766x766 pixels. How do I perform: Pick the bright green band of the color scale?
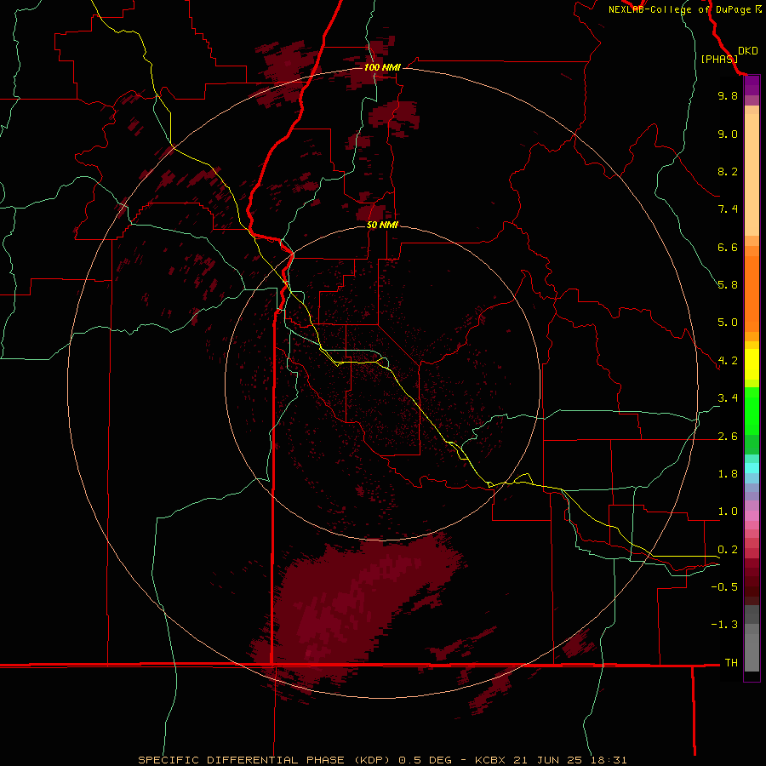click(752, 410)
